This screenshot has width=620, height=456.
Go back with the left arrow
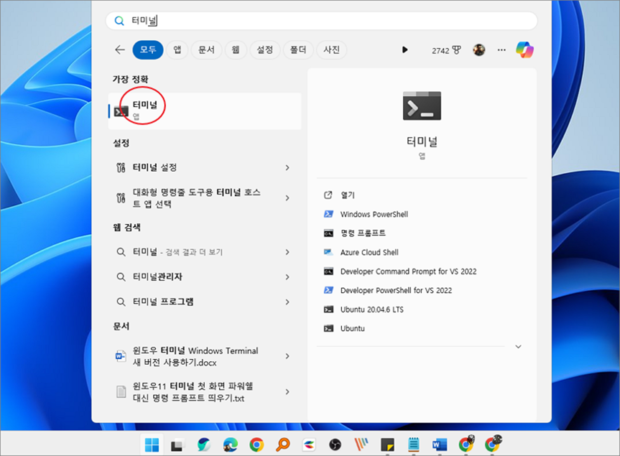[x=120, y=50]
